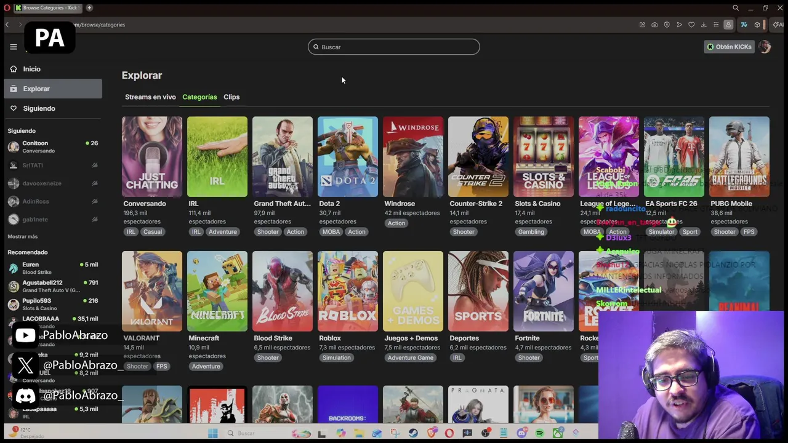
Task: Click the Obtén KICKs button
Action: (730, 47)
